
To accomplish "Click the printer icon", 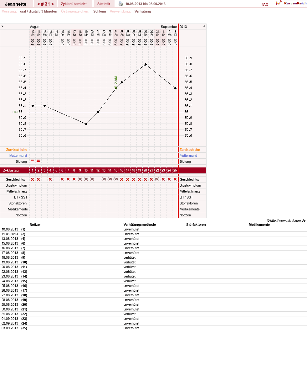I will (x=121, y=4).
